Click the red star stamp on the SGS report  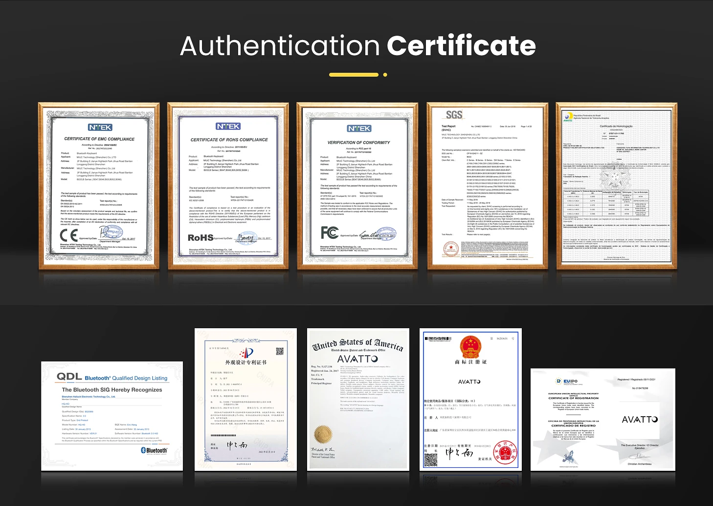pos(450,249)
